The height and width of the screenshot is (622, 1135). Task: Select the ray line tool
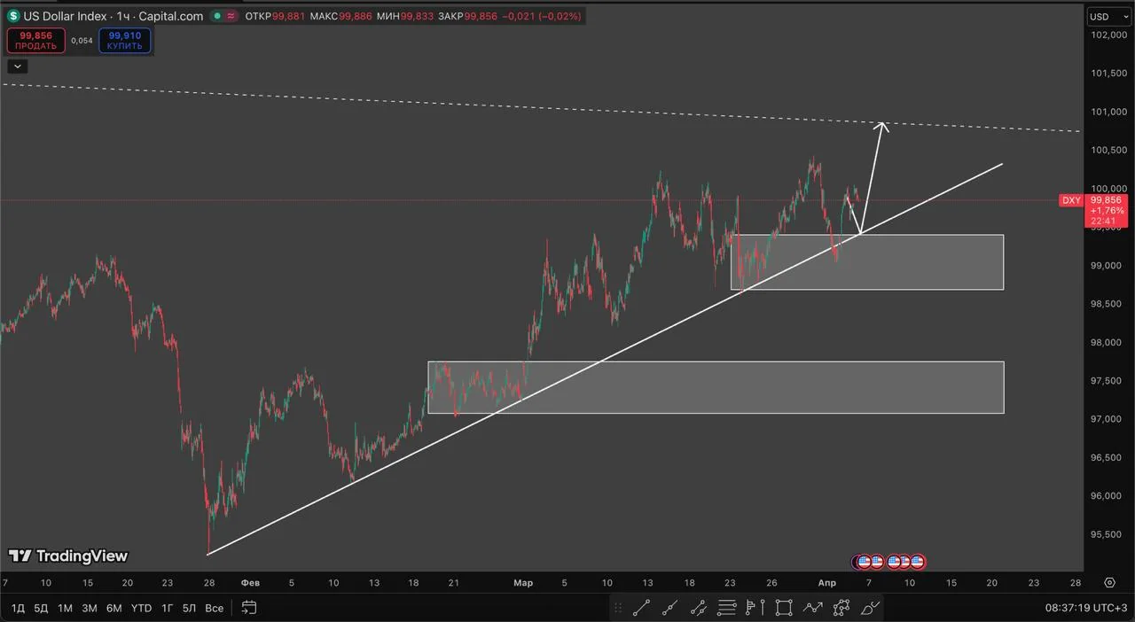[670, 608]
